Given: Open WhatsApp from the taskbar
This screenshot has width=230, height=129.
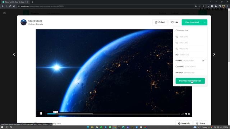Looking at the screenshot, I should pyautogui.click(x=110, y=127).
